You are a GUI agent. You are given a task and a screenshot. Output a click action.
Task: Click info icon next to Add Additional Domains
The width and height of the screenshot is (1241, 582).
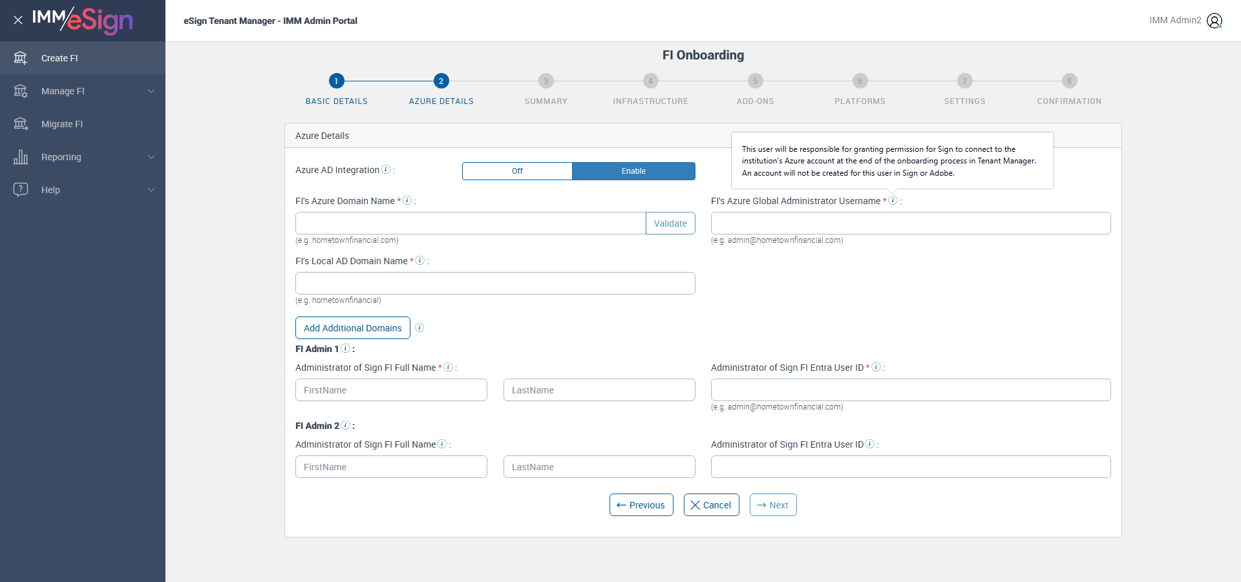point(419,327)
